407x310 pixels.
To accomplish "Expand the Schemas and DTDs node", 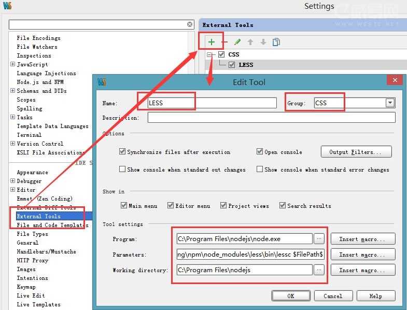I will 12,91.
